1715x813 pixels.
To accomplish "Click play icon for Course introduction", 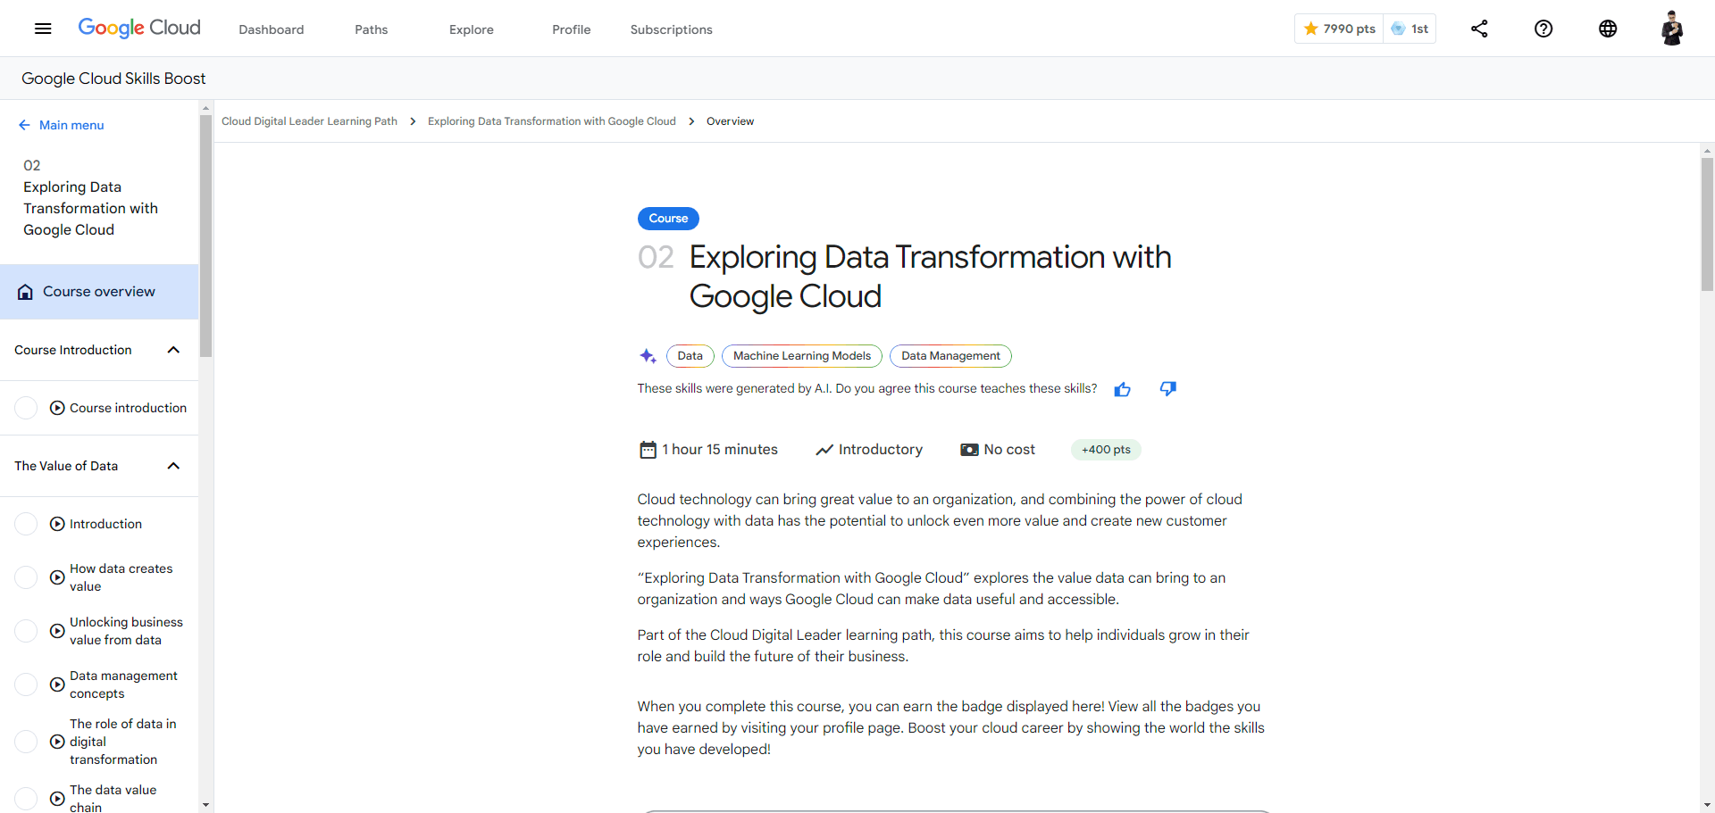I will coord(57,408).
